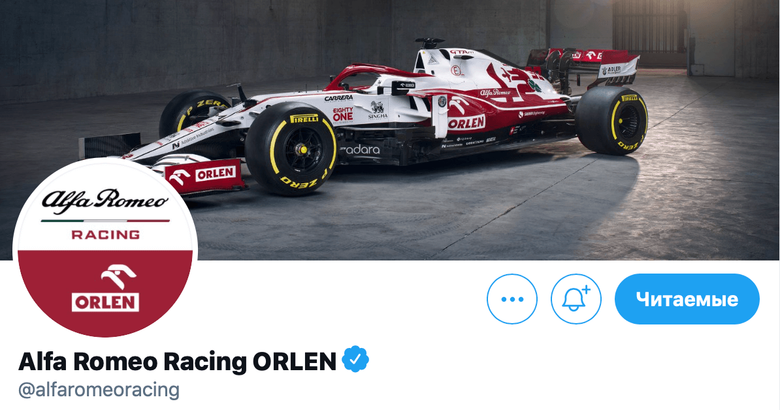Screen dimensions: 780x410
Task: Click the Singha sponsor logo on the car
Action: [378, 110]
